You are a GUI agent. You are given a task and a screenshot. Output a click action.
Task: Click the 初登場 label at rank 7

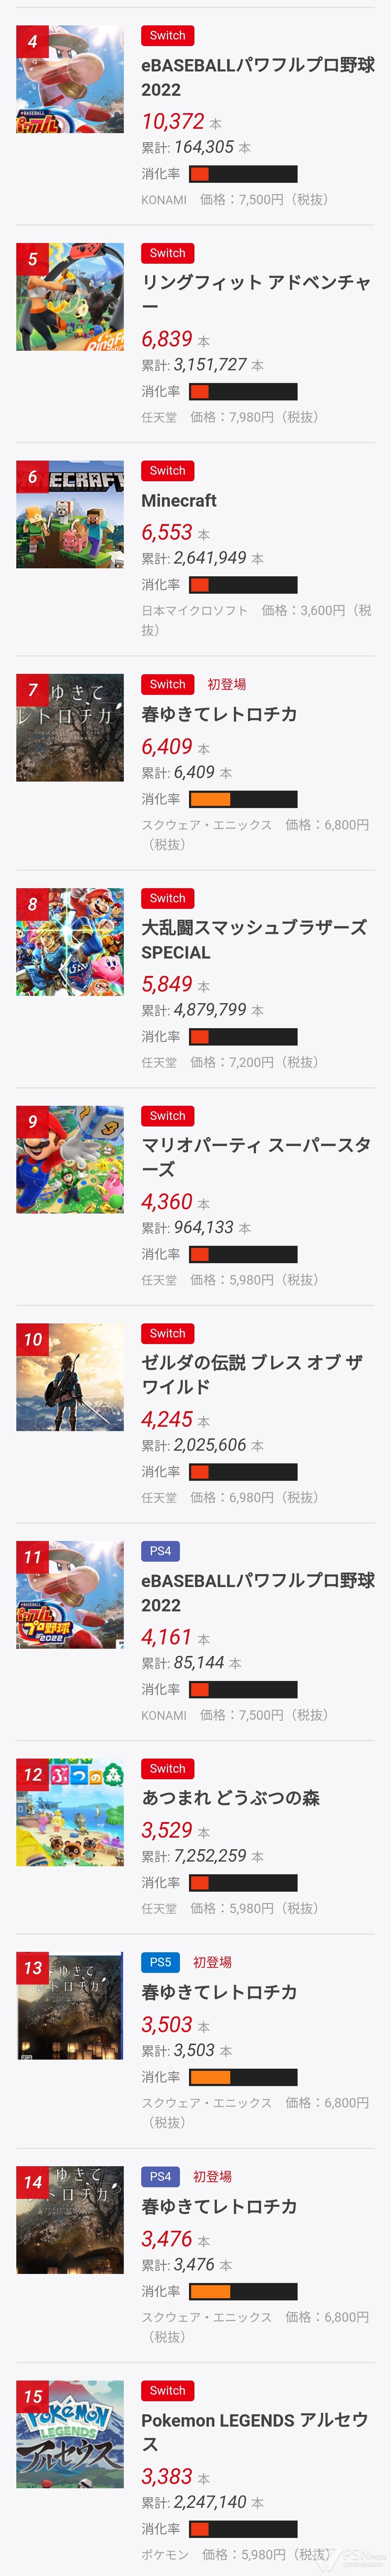(226, 684)
